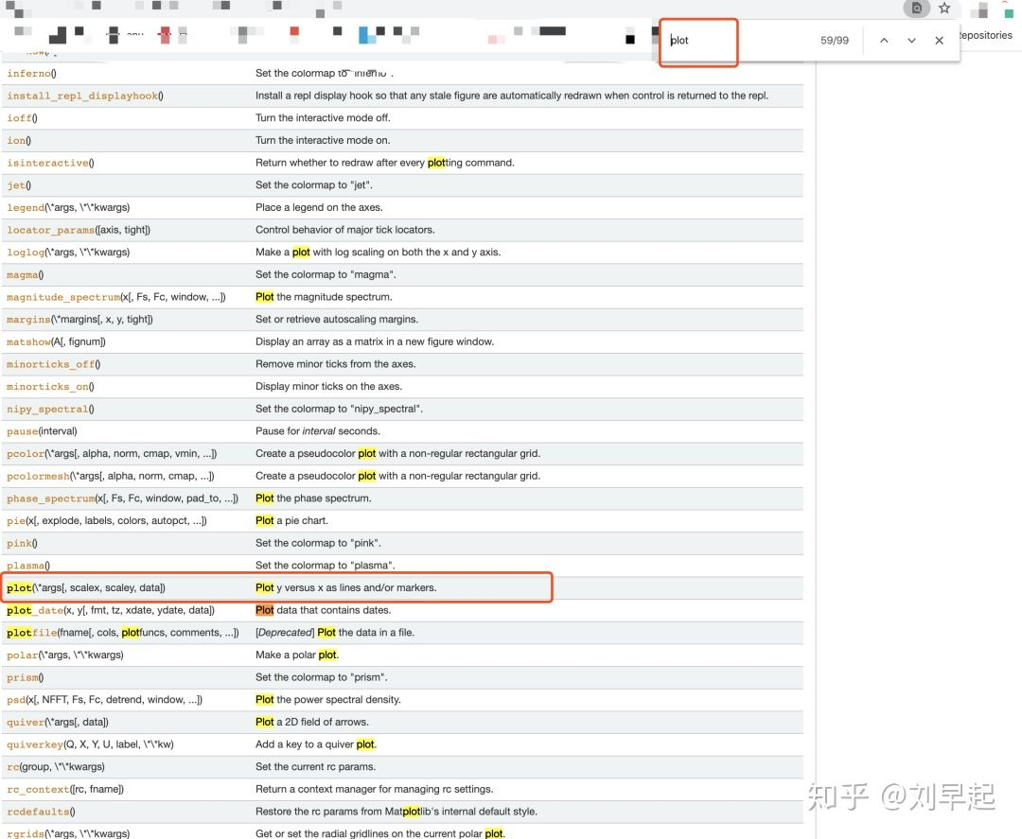
Task: Click description 'Plot a pie chart.'
Action: (x=292, y=520)
